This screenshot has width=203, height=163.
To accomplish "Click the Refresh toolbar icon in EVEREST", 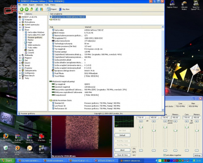I will [37, 9].
